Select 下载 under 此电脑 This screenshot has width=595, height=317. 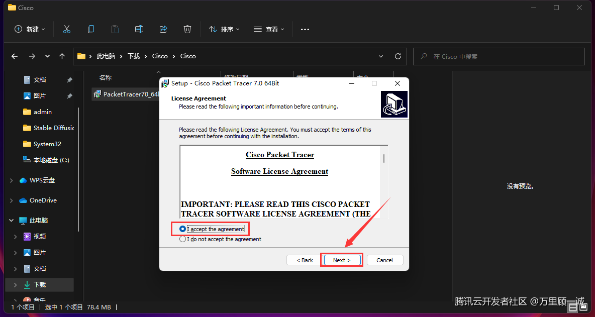point(40,284)
